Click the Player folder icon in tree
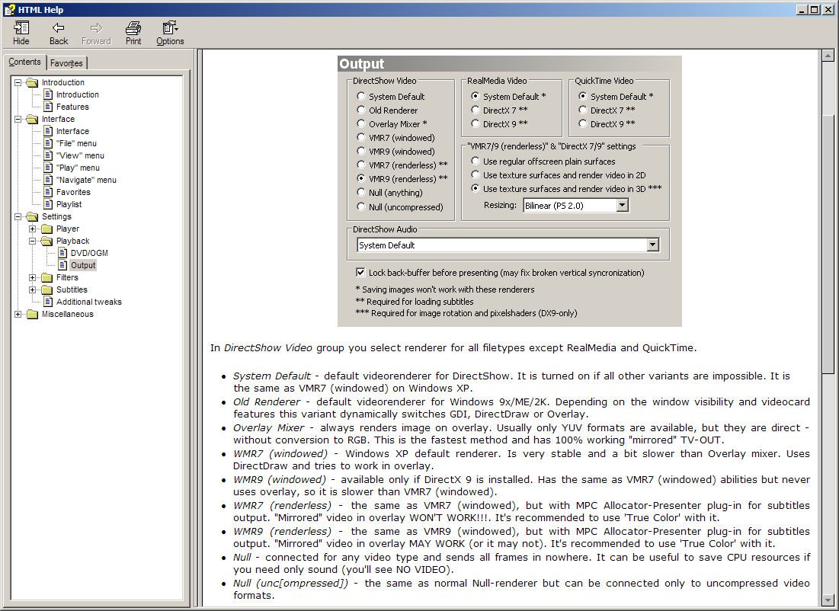The height and width of the screenshot is (611, 839). [x=47, y=229]
